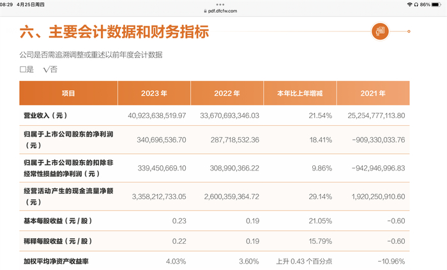Tap the value 40,923,638,519.97
Image resolution: width=447 pixels, height=270 pixels.
pyautogui.click(x=157, y=116)
